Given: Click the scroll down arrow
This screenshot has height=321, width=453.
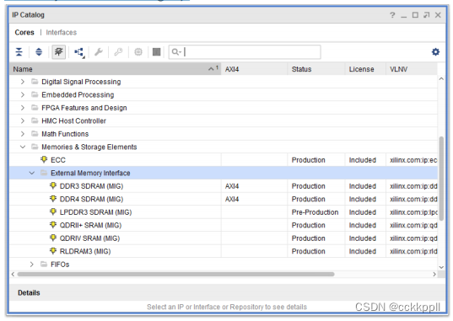Looking at the screenshot, I should click(441, 267).
